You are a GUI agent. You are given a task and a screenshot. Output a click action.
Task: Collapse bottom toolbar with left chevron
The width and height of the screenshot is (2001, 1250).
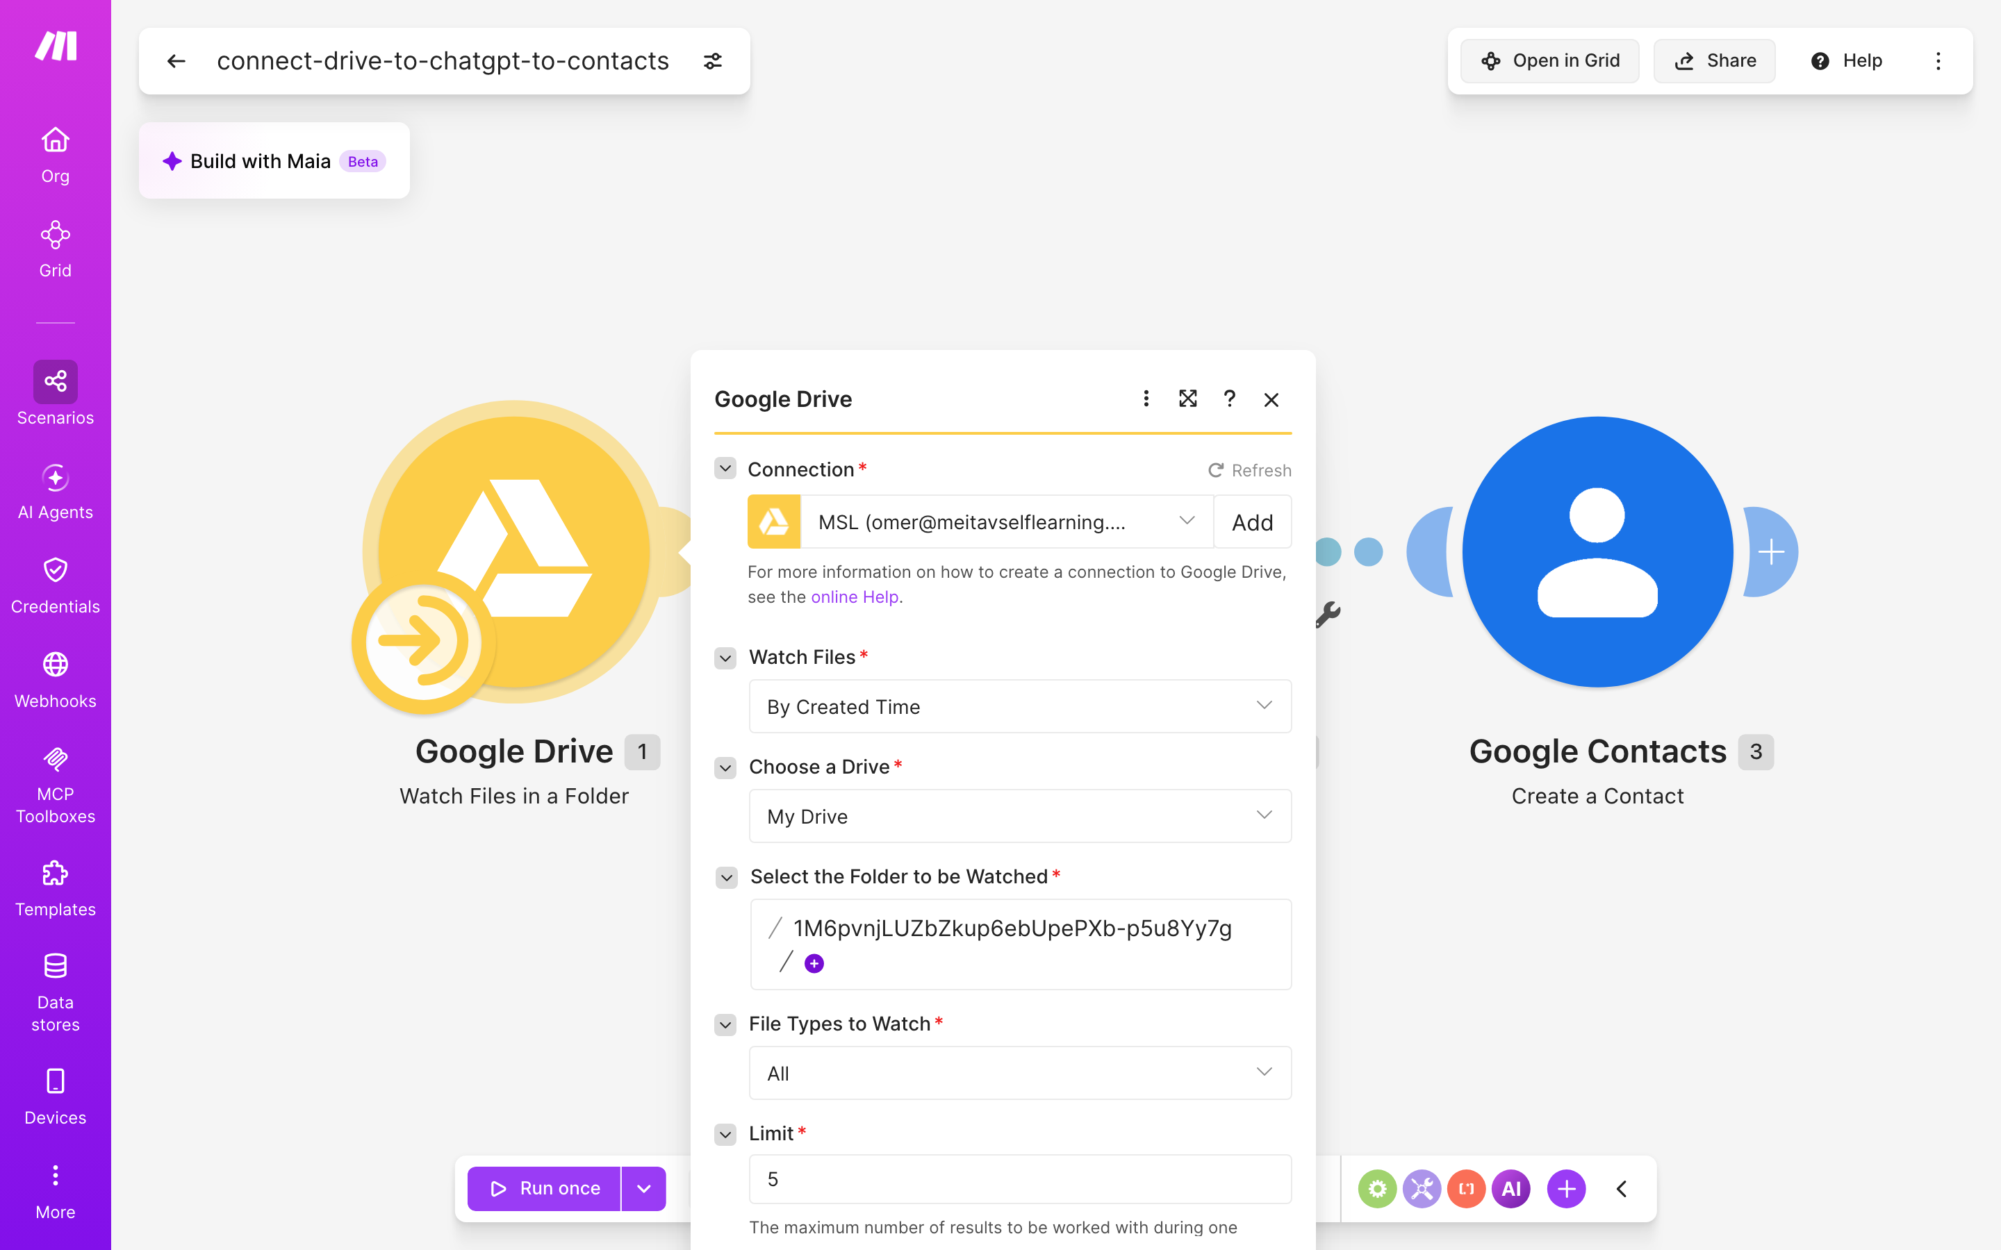pyautogui.click(x=1622, y=1189)
